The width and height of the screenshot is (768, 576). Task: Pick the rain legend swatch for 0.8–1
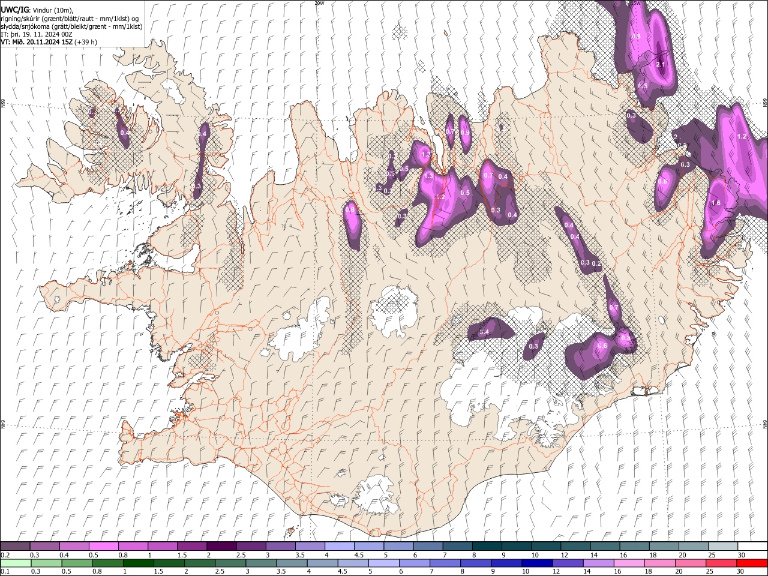(107, 563)
